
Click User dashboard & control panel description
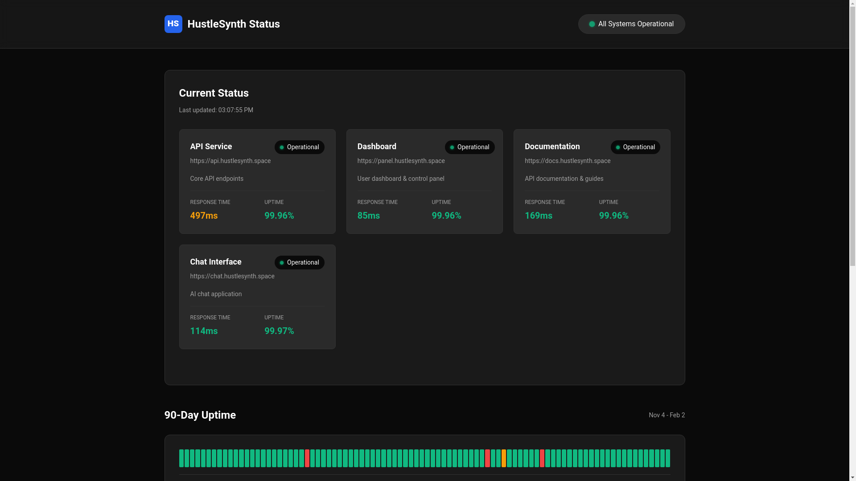tap(401, 179)
